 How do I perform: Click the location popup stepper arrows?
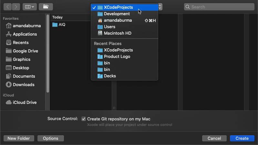(160, 7)
